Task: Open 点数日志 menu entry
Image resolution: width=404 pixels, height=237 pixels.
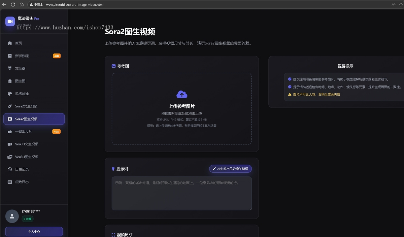Action: (x=34, y=182)
